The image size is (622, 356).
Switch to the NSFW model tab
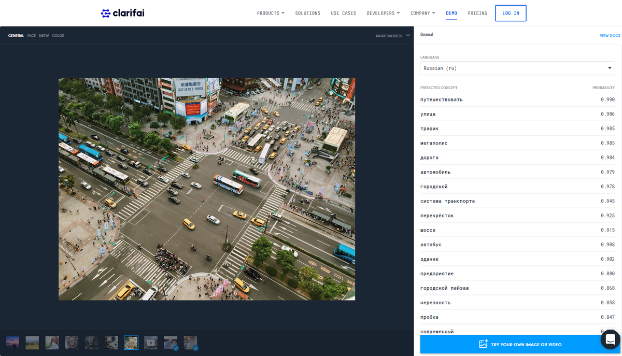click(44, 36)
